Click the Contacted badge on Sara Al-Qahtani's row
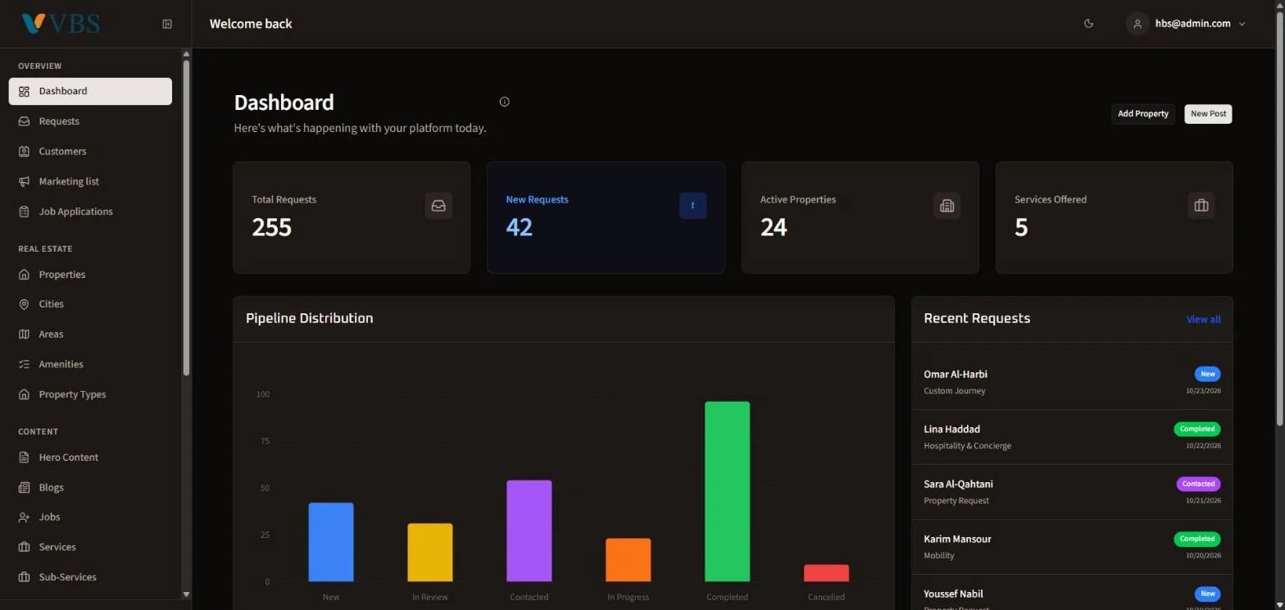The image size is (1285, 610). (x=1198, y=484)
